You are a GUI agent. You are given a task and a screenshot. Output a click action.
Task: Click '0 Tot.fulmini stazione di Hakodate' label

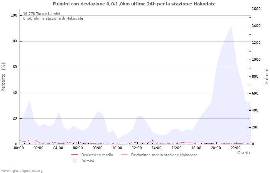[53, 18]
